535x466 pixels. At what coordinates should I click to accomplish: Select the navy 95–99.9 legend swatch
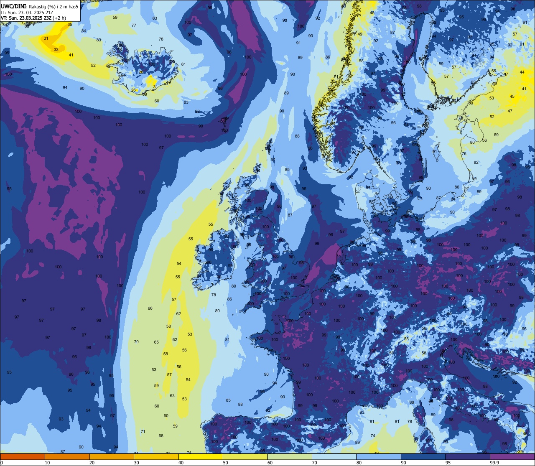click(468, 456)
